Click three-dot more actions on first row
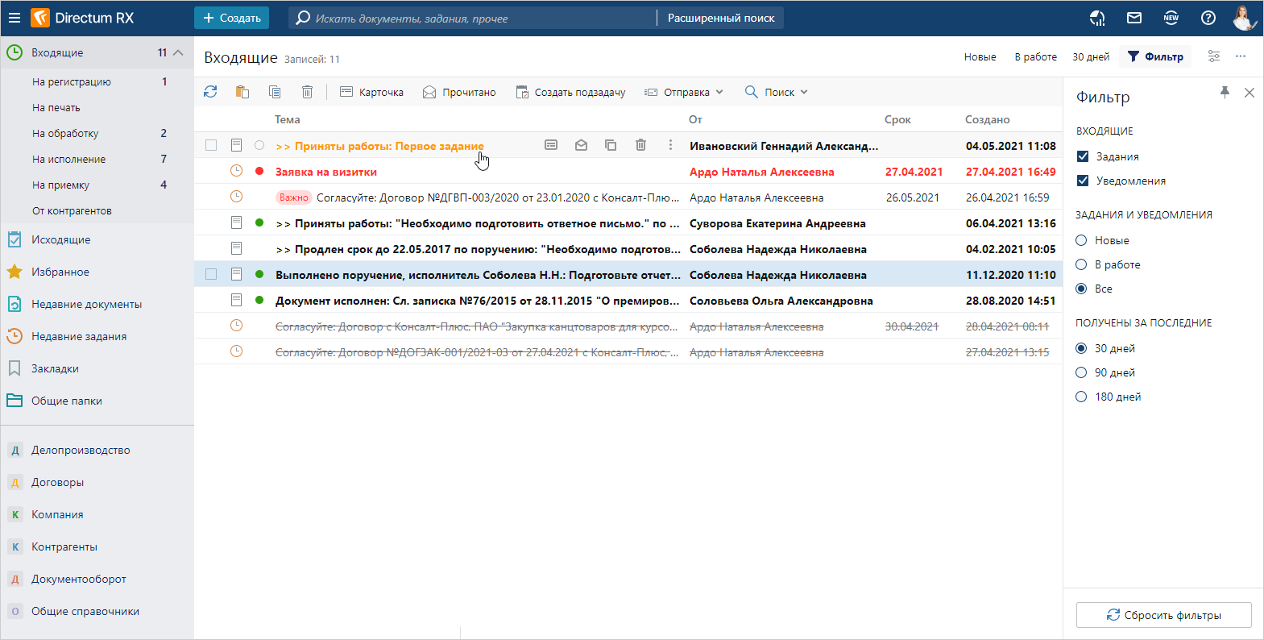The image size is (1264, 640). 670,145
